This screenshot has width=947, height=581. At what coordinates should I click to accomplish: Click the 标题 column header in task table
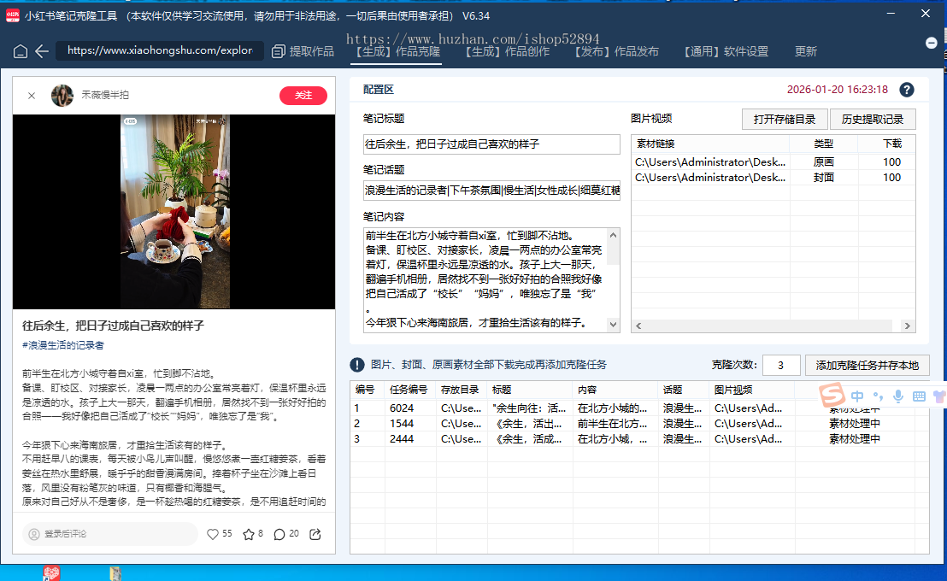point(529,390)
